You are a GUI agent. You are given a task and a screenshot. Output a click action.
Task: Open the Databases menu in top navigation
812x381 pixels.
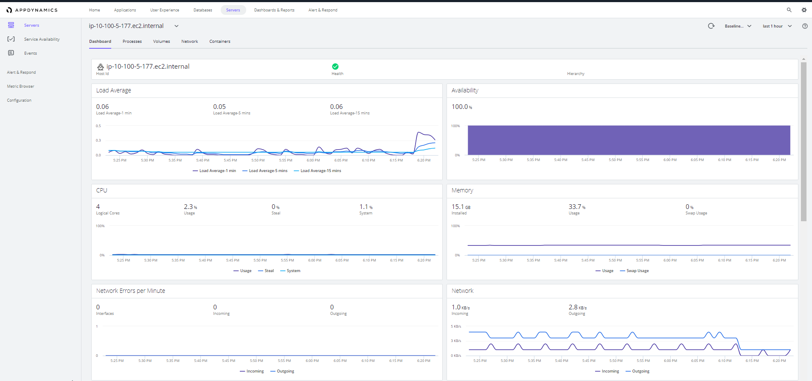(x=203, y=10)
